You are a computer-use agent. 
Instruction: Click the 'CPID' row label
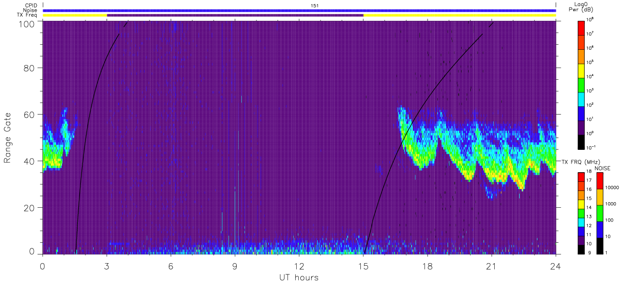(32, 5)
